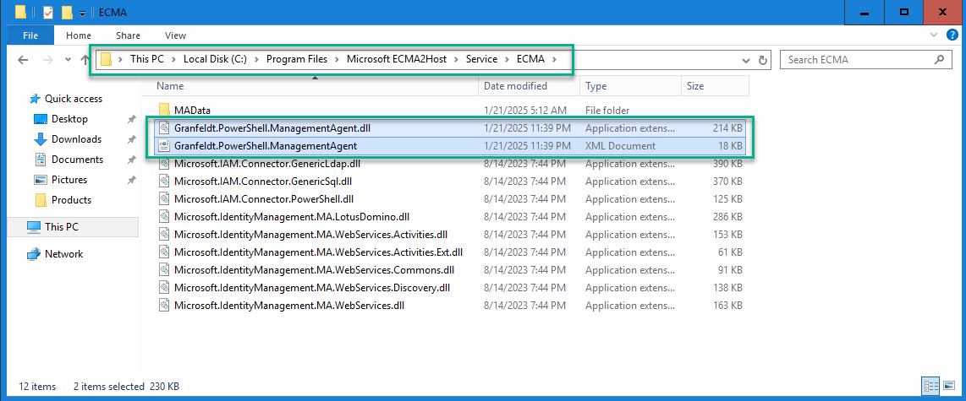Open Customize Quick Access Toolbar dropdown
Viewport: 966px width, 401px height.
pyautogui.click(x=82, y=13)
